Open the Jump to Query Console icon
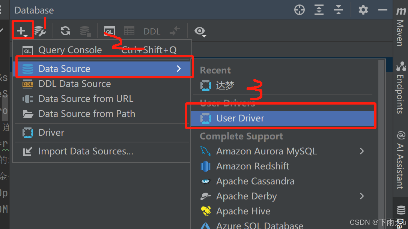408x229 pixels. [x=110, y=31]
